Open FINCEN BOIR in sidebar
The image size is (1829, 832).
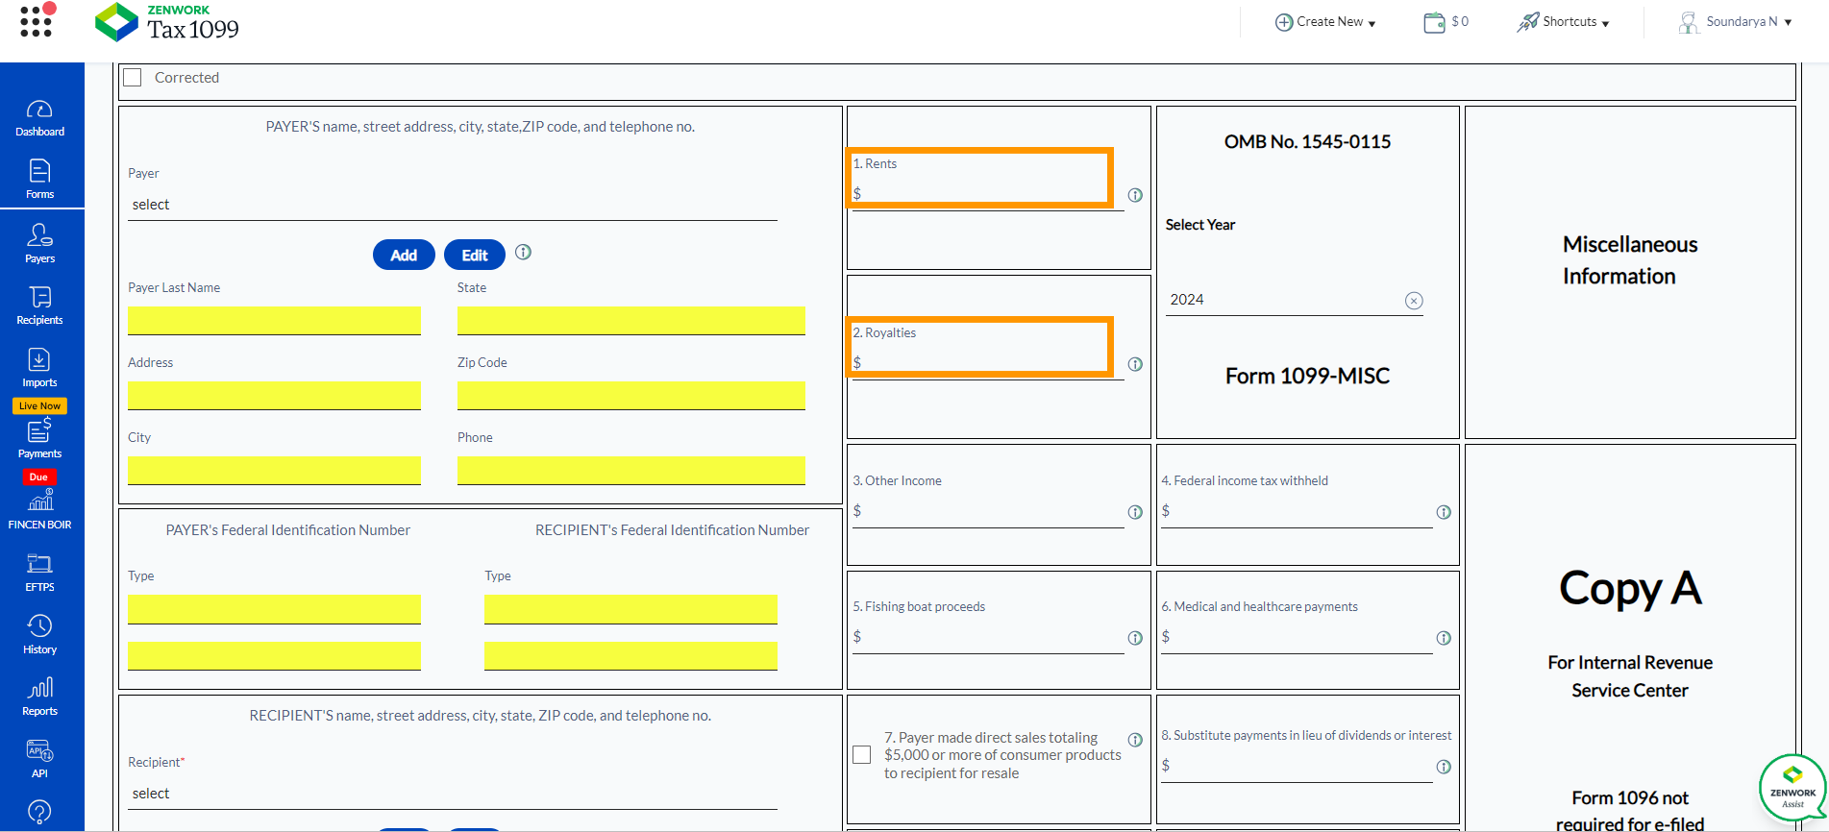(39, 509)
